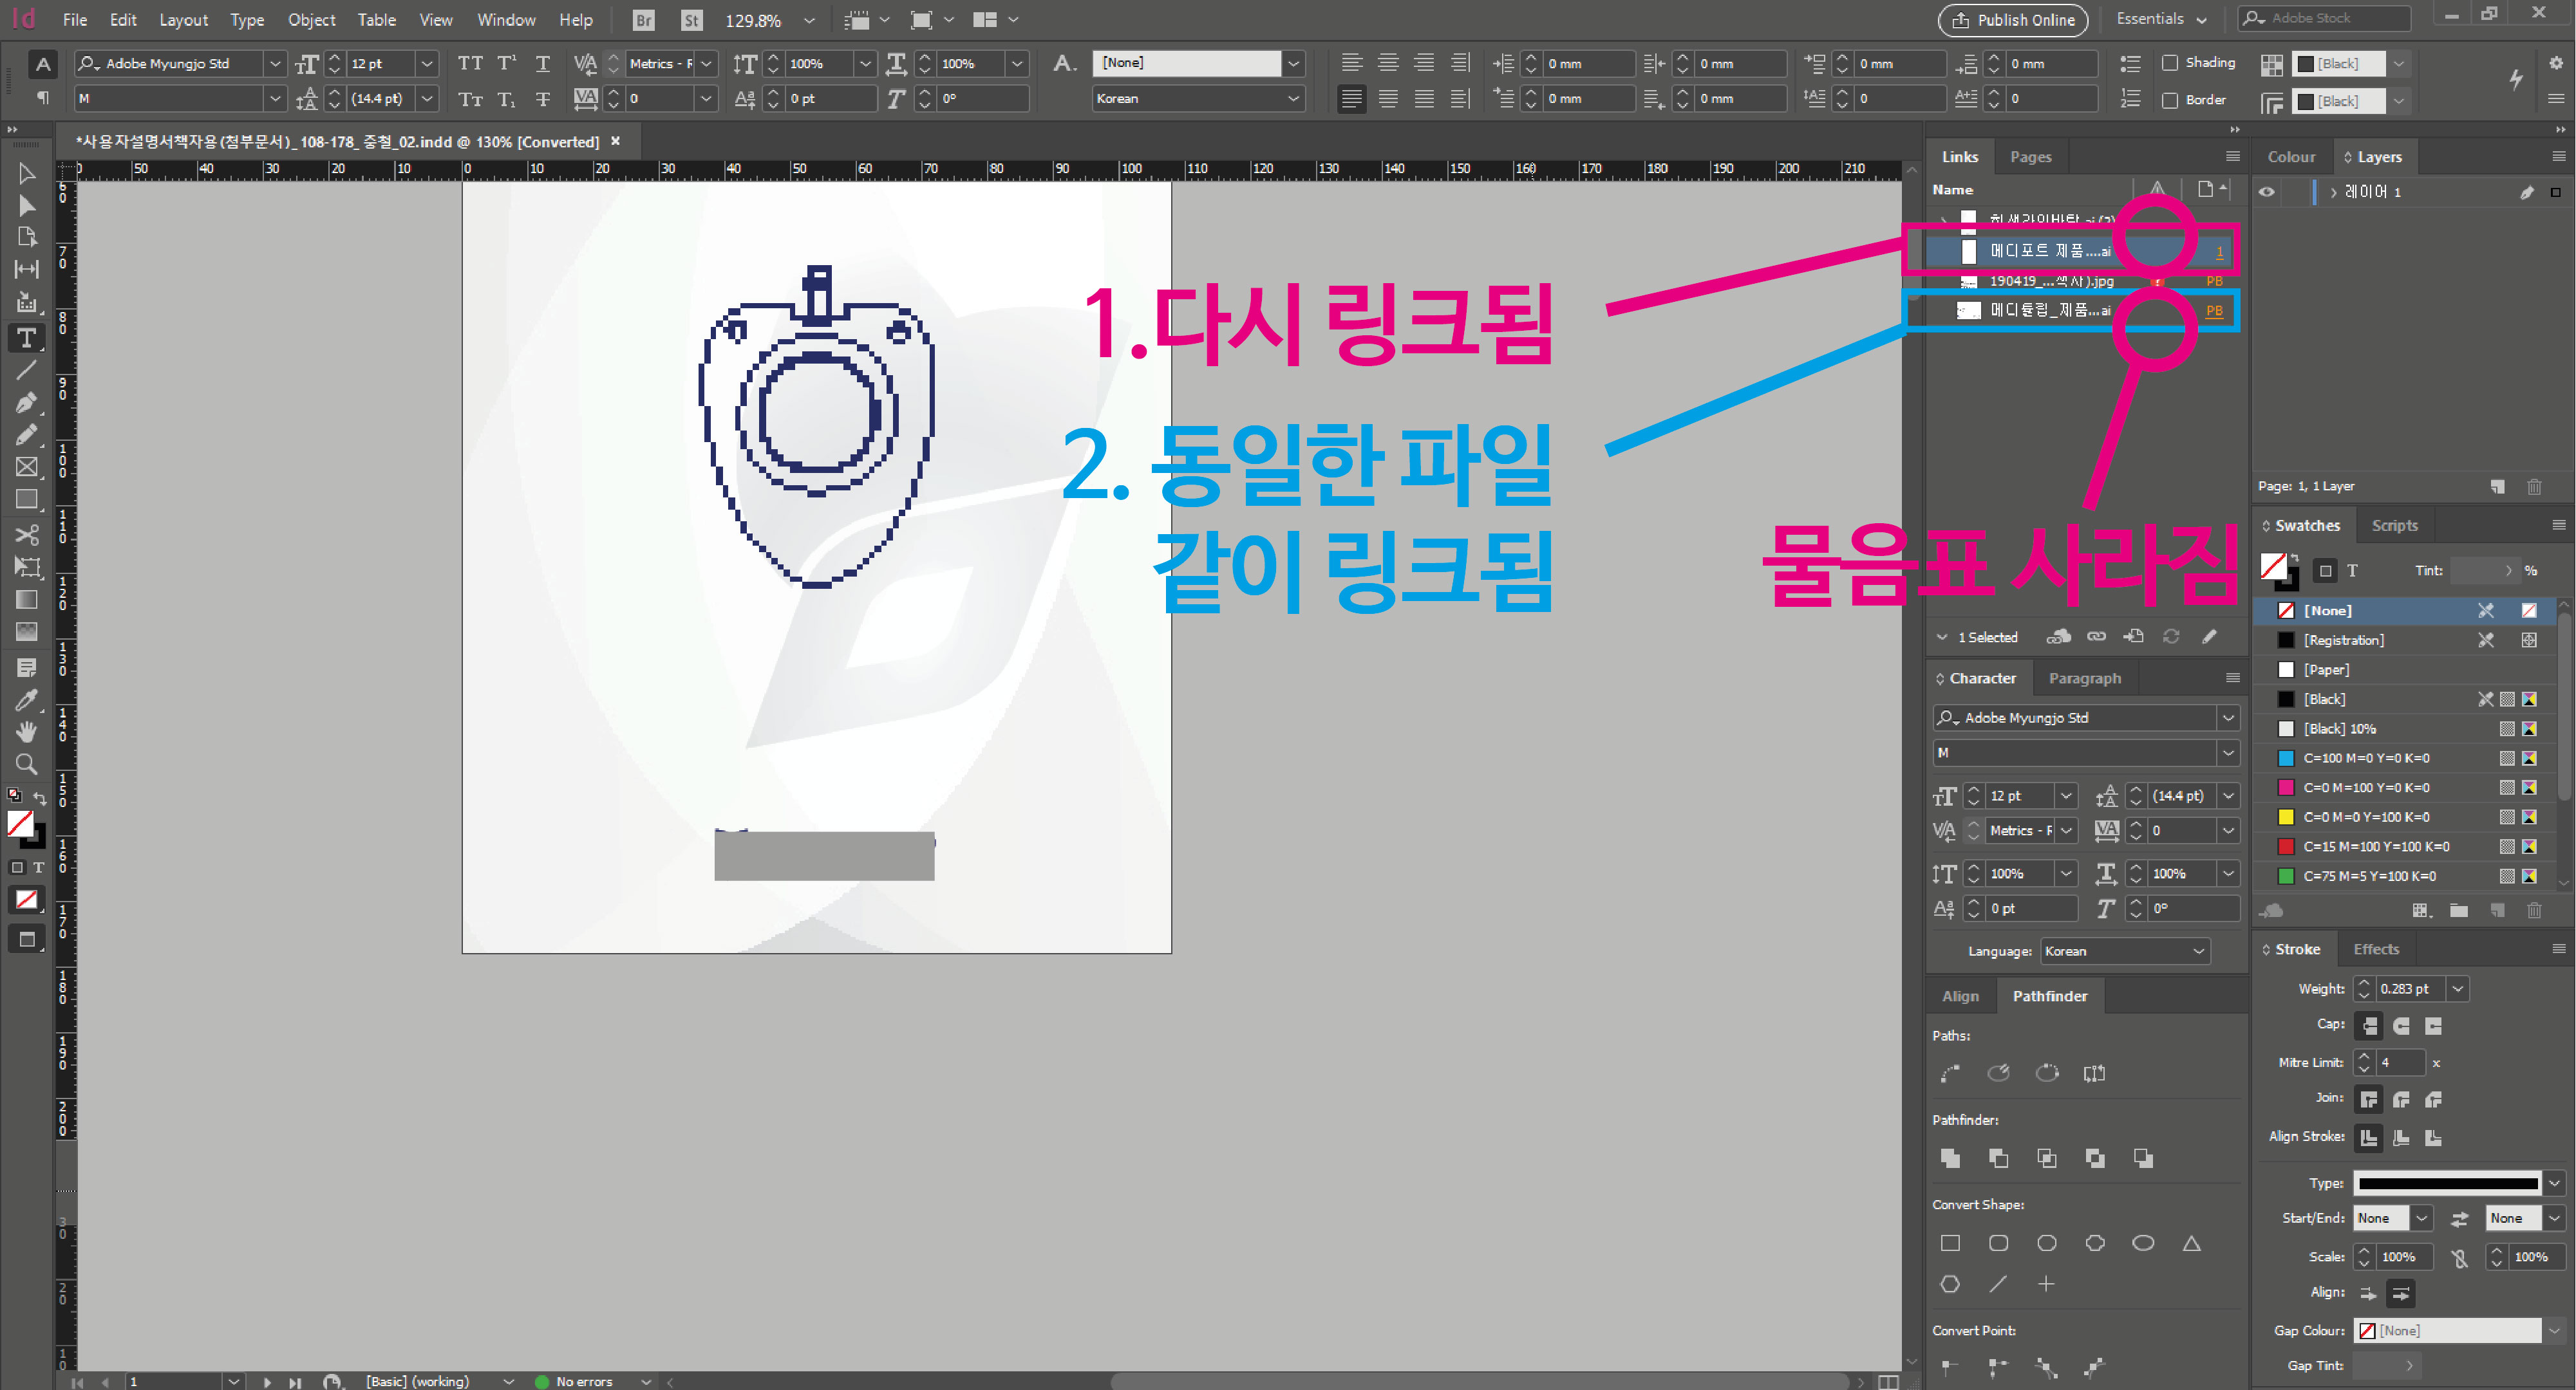Click stroke Weight input field
Viewport: 2576px width, 1390px height.
click(2409, 988)
